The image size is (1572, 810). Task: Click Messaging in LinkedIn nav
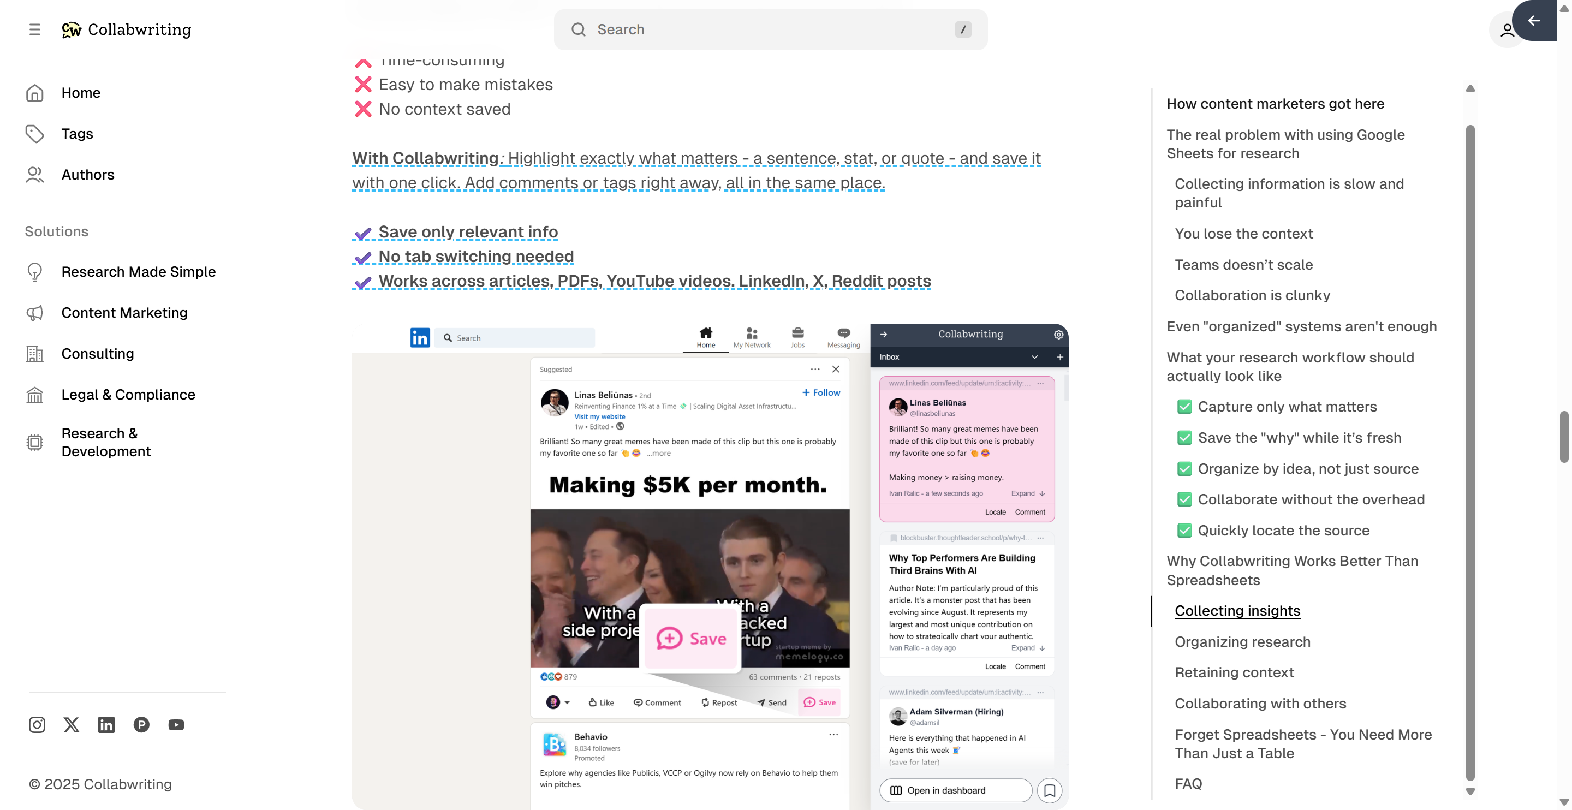coord(843,337)
